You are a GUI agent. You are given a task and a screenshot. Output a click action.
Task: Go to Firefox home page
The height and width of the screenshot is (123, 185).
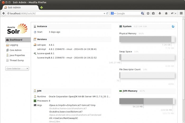[166, 13]
